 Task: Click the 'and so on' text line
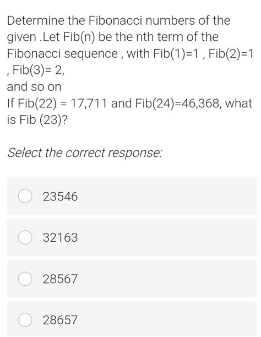tap(34, 87)
